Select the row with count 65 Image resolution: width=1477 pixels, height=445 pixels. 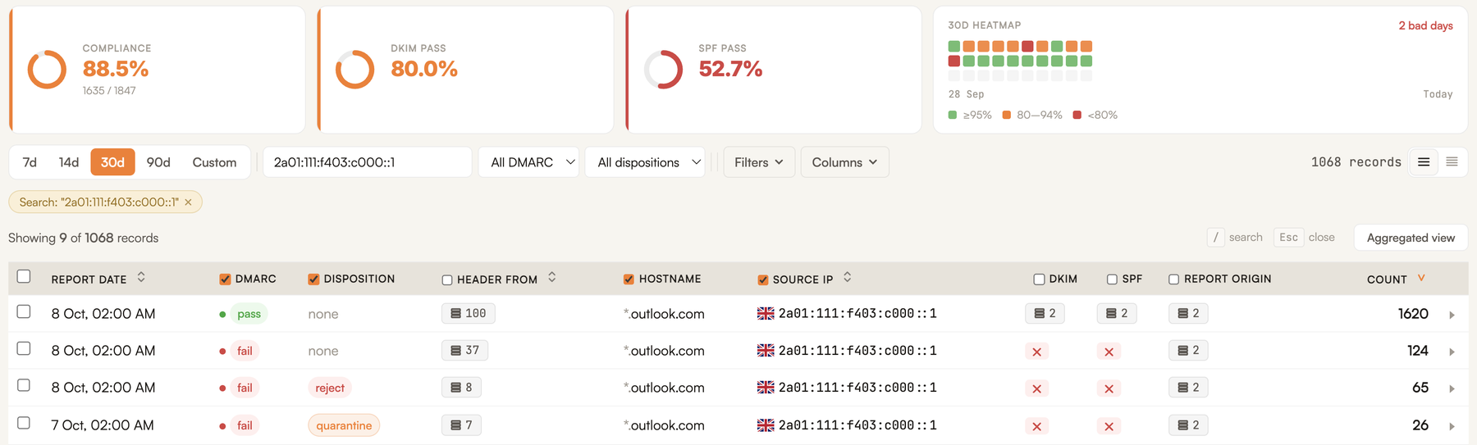(24, 385)
